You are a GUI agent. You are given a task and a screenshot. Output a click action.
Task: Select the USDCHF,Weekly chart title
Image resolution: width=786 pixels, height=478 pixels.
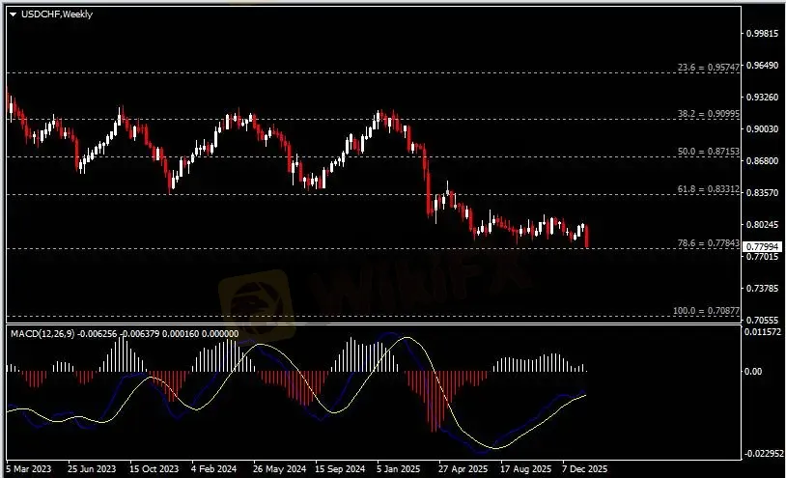tap(52, 14)
